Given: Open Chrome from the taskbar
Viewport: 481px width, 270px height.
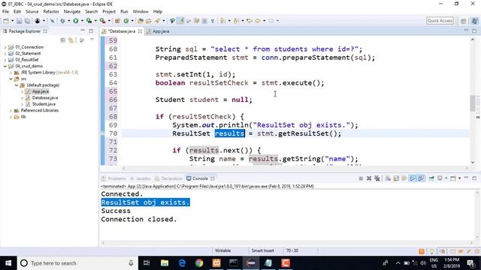Looking at the screenshot, I should click(199, 263).
